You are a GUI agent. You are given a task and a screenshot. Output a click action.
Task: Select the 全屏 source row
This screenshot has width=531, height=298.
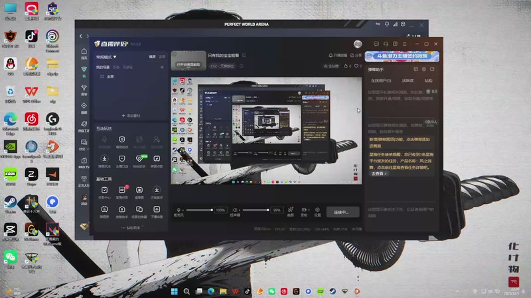tap(130, 77)
